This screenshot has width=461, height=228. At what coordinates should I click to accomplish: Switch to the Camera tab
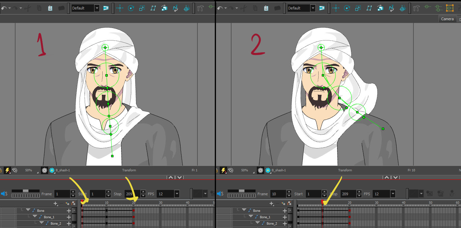click(448, 19)
